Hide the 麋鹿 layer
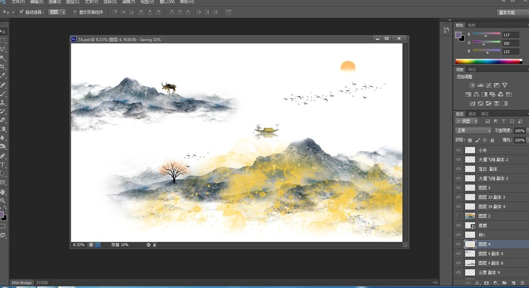This screenshot has height=288, width=529. click(x=458, y=225)
